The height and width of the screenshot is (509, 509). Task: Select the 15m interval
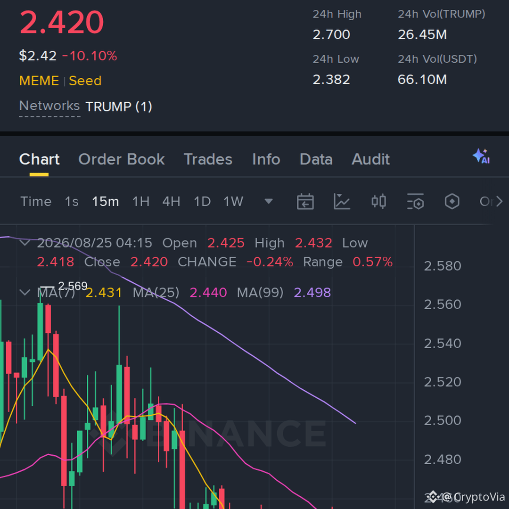click(x=106, y=202)
